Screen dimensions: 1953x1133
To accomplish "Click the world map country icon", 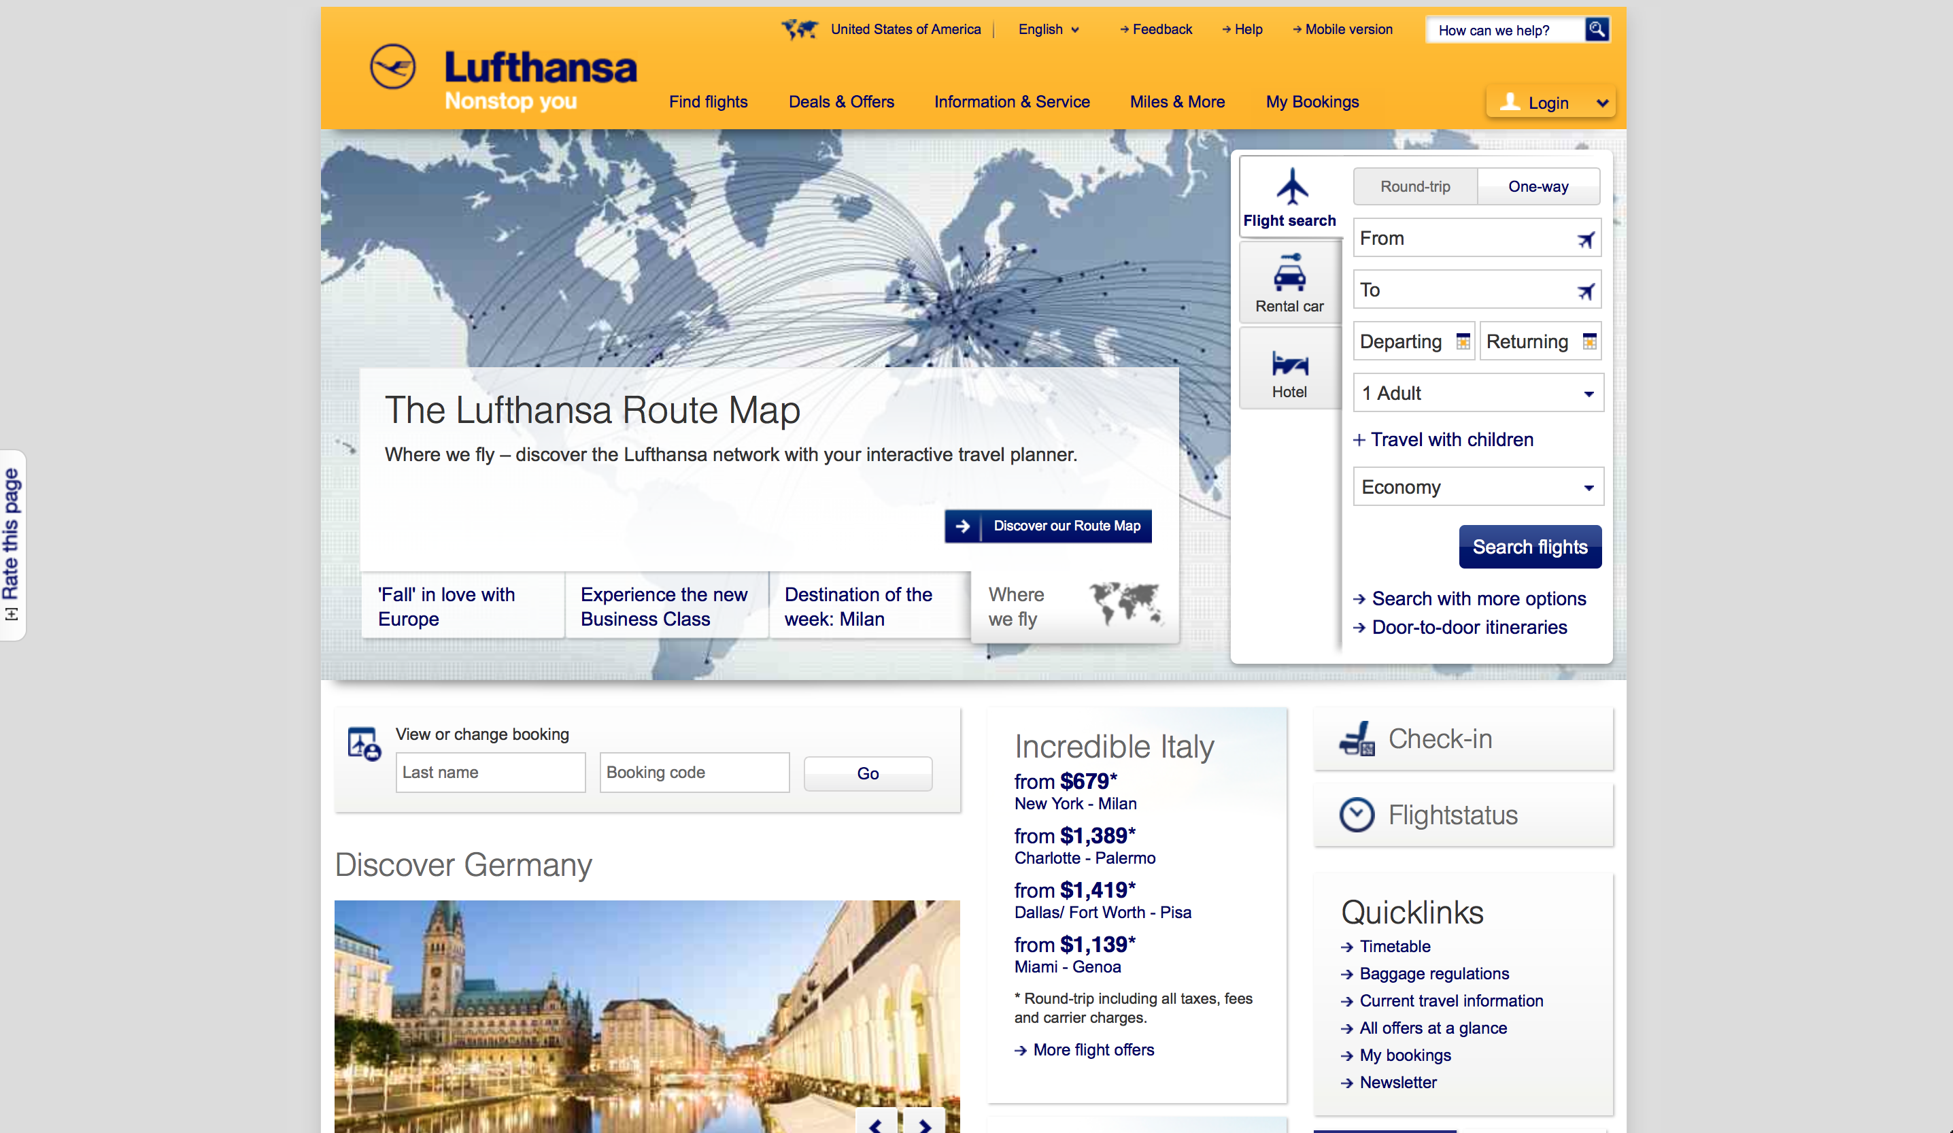I will 800,29.
